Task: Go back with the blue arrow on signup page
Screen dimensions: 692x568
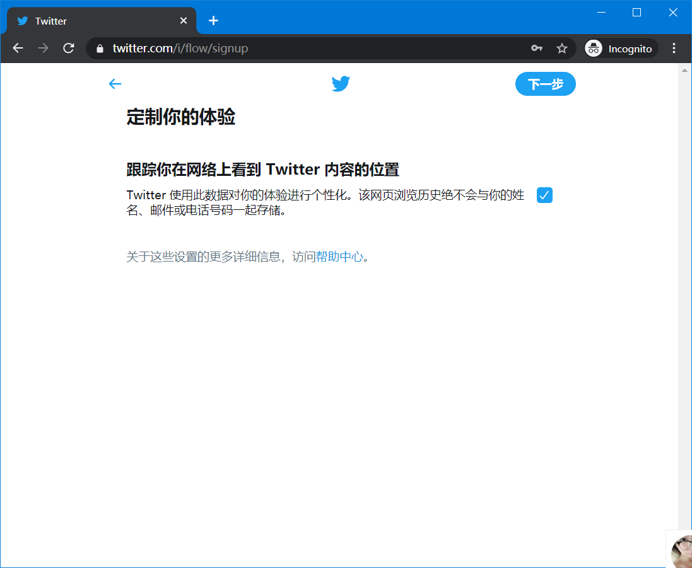Action: pos(115,84)
